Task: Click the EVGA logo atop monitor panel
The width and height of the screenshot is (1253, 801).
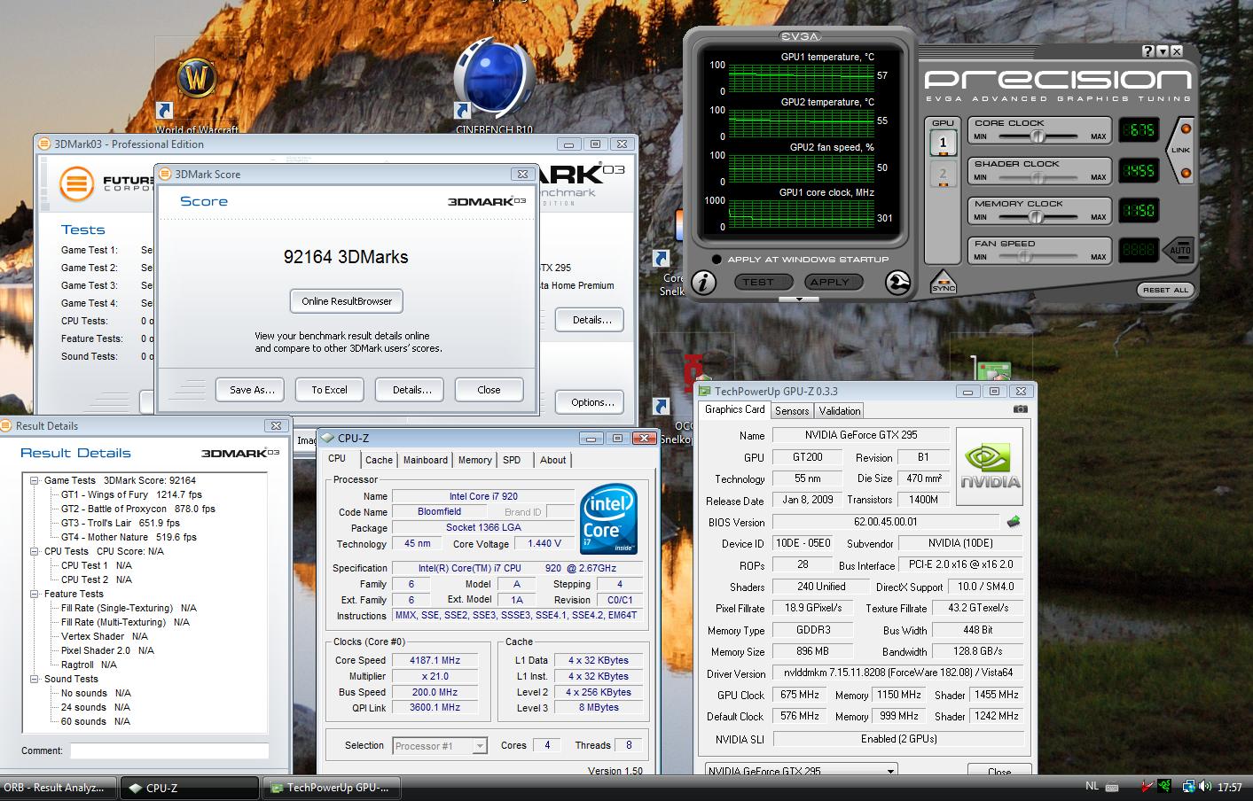Action: click(800, 36)
